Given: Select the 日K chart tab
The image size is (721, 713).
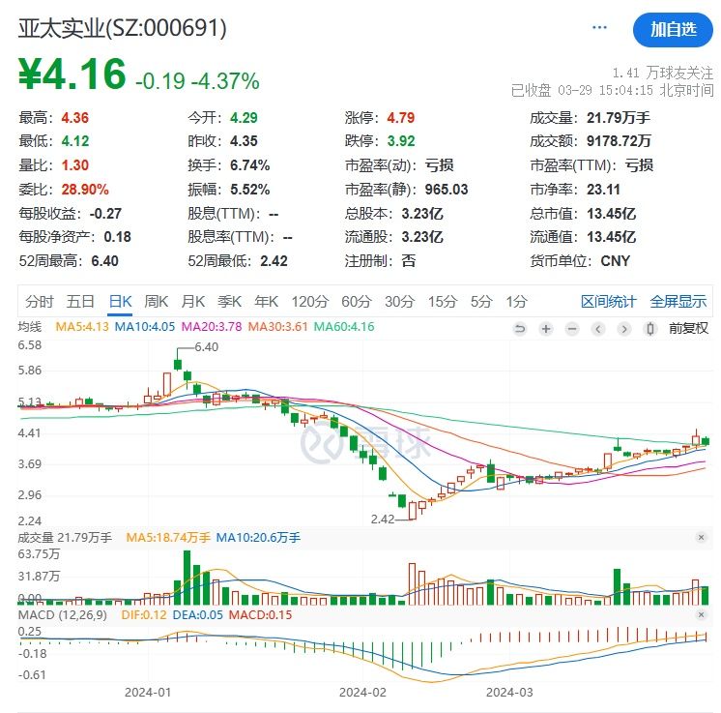Looking at the screenshot, I should [x=120, y=302].
